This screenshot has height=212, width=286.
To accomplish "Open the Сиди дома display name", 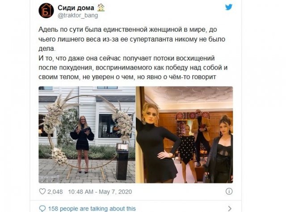I will tap(76, 8).
